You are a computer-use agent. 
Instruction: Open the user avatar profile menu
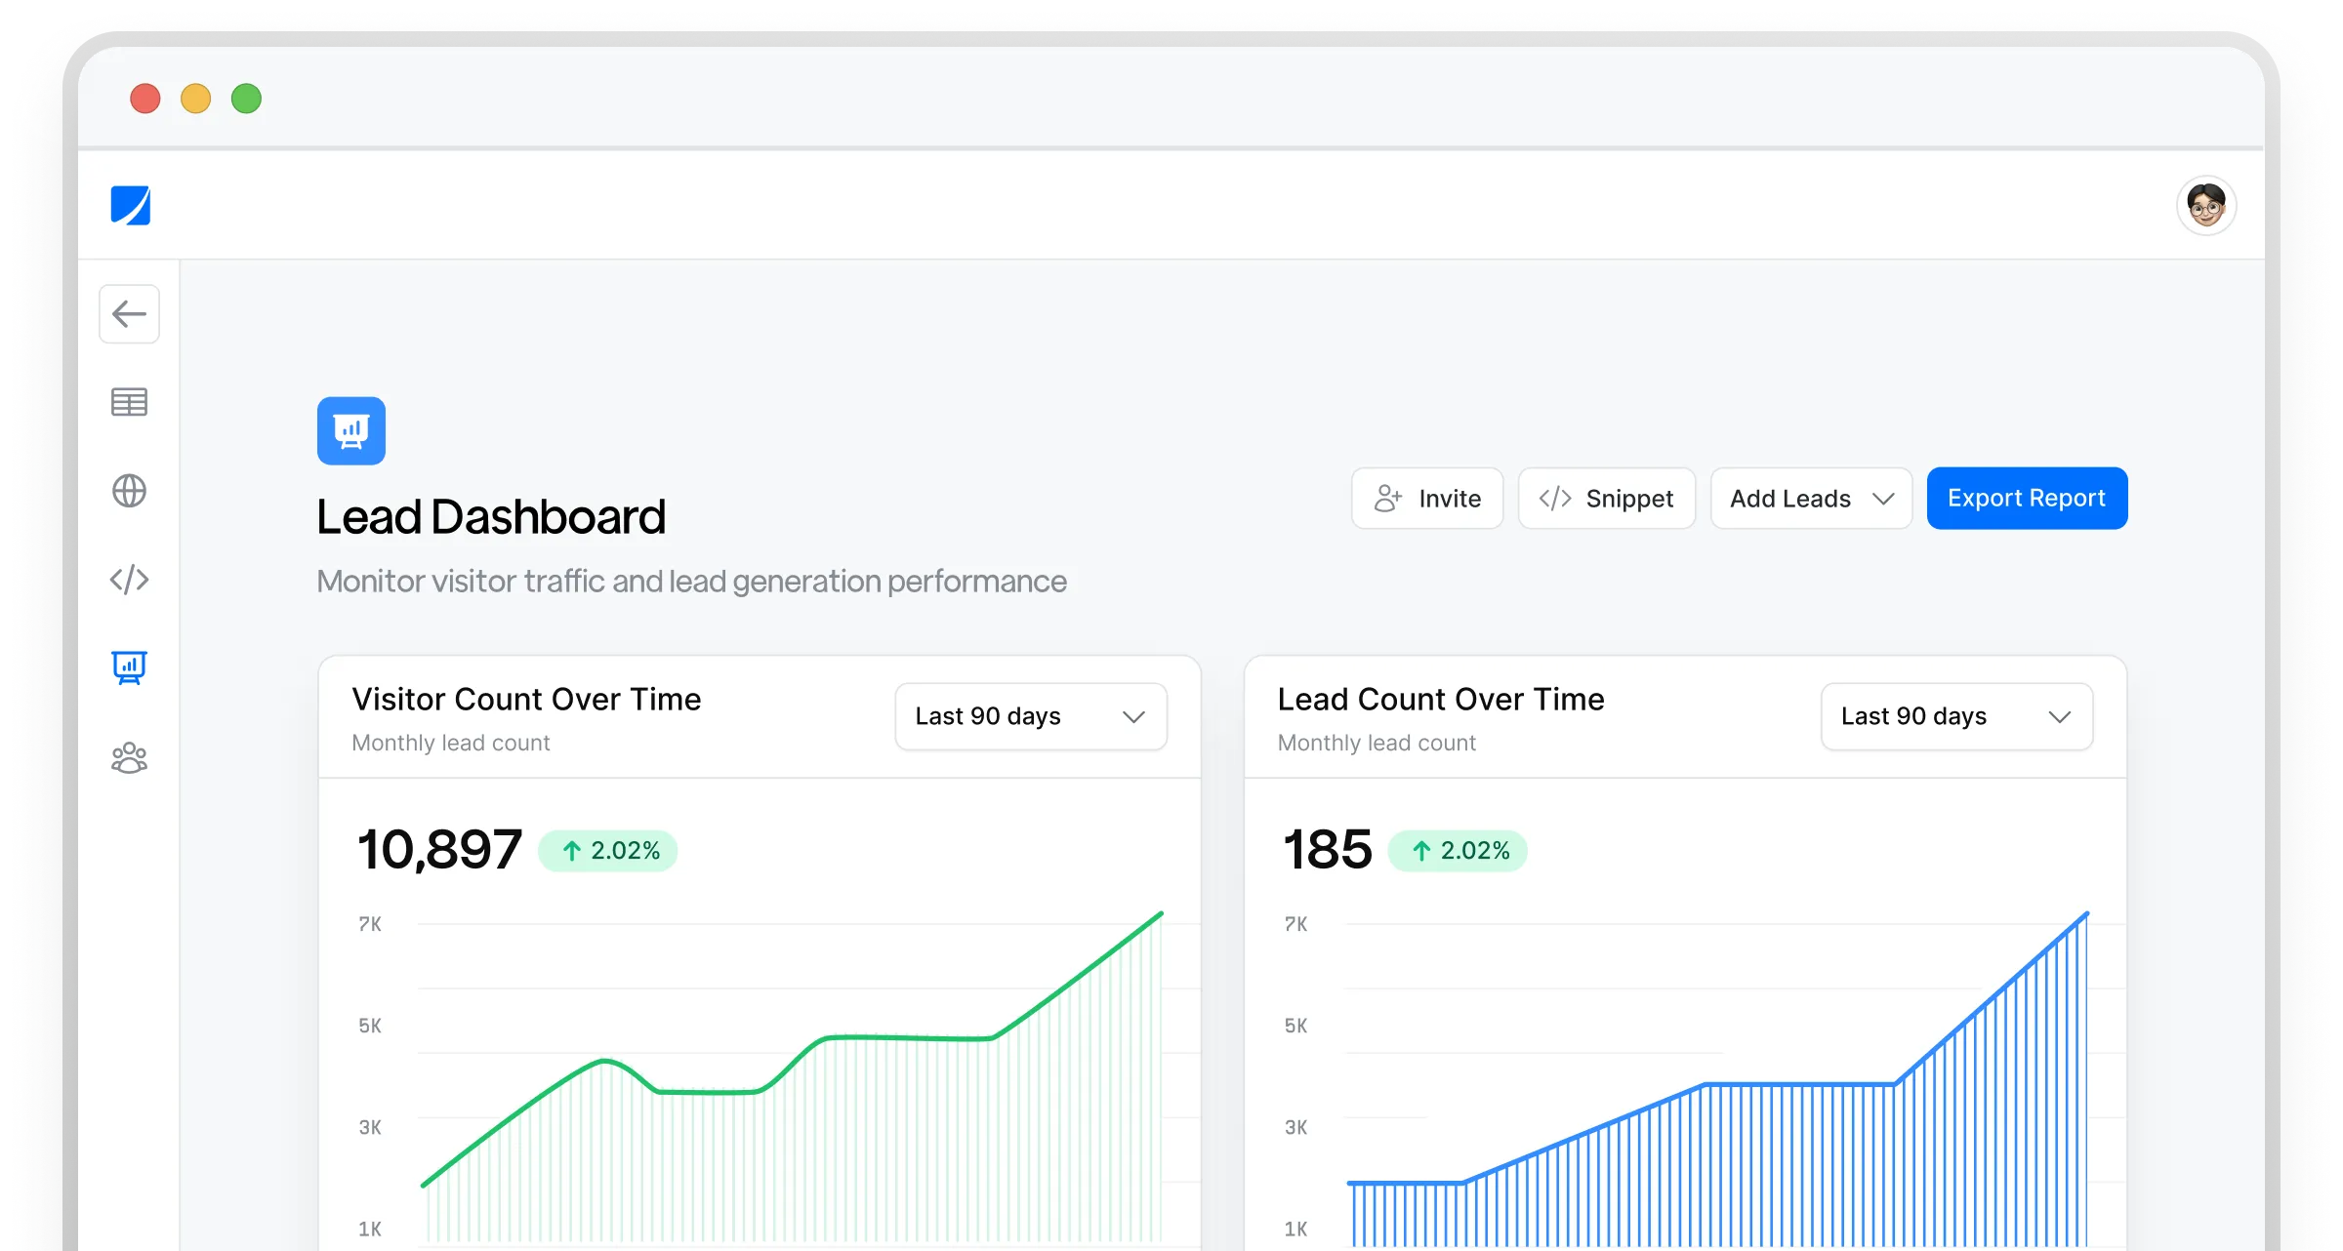[2205, 206]
